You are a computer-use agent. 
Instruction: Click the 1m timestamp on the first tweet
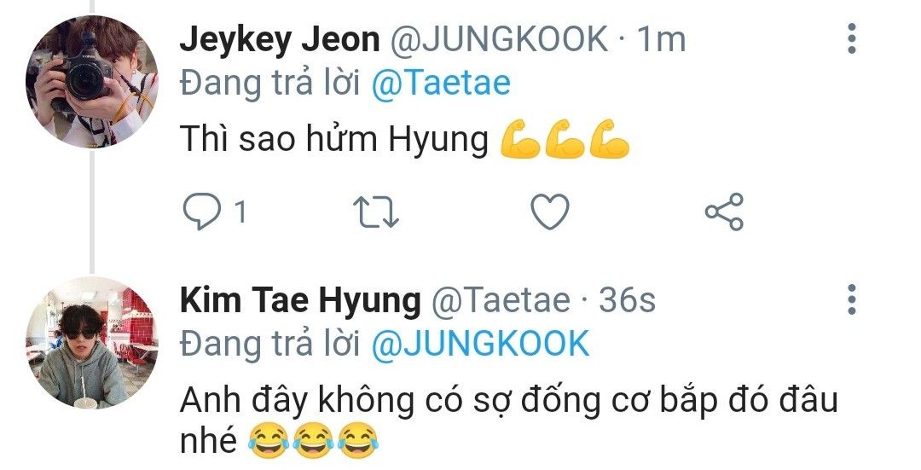click(662, 39)
